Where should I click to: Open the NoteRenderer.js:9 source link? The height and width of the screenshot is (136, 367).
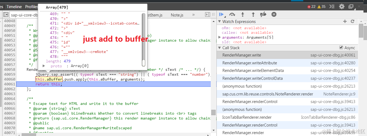pyautogui.click(x=339, y=94)
